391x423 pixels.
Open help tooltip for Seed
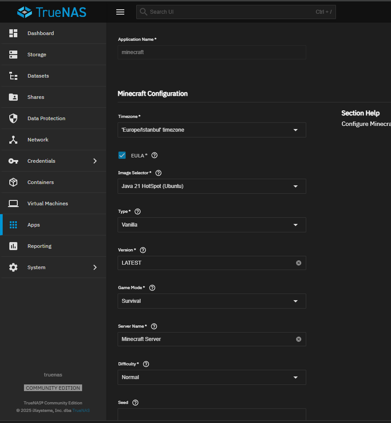(x=135, y=403)
